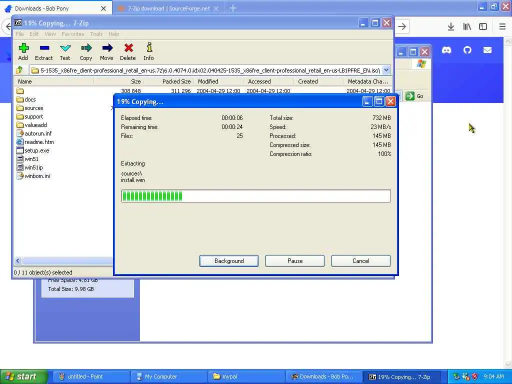Click the Go button in Explorer window

click(x=414, y=96)
